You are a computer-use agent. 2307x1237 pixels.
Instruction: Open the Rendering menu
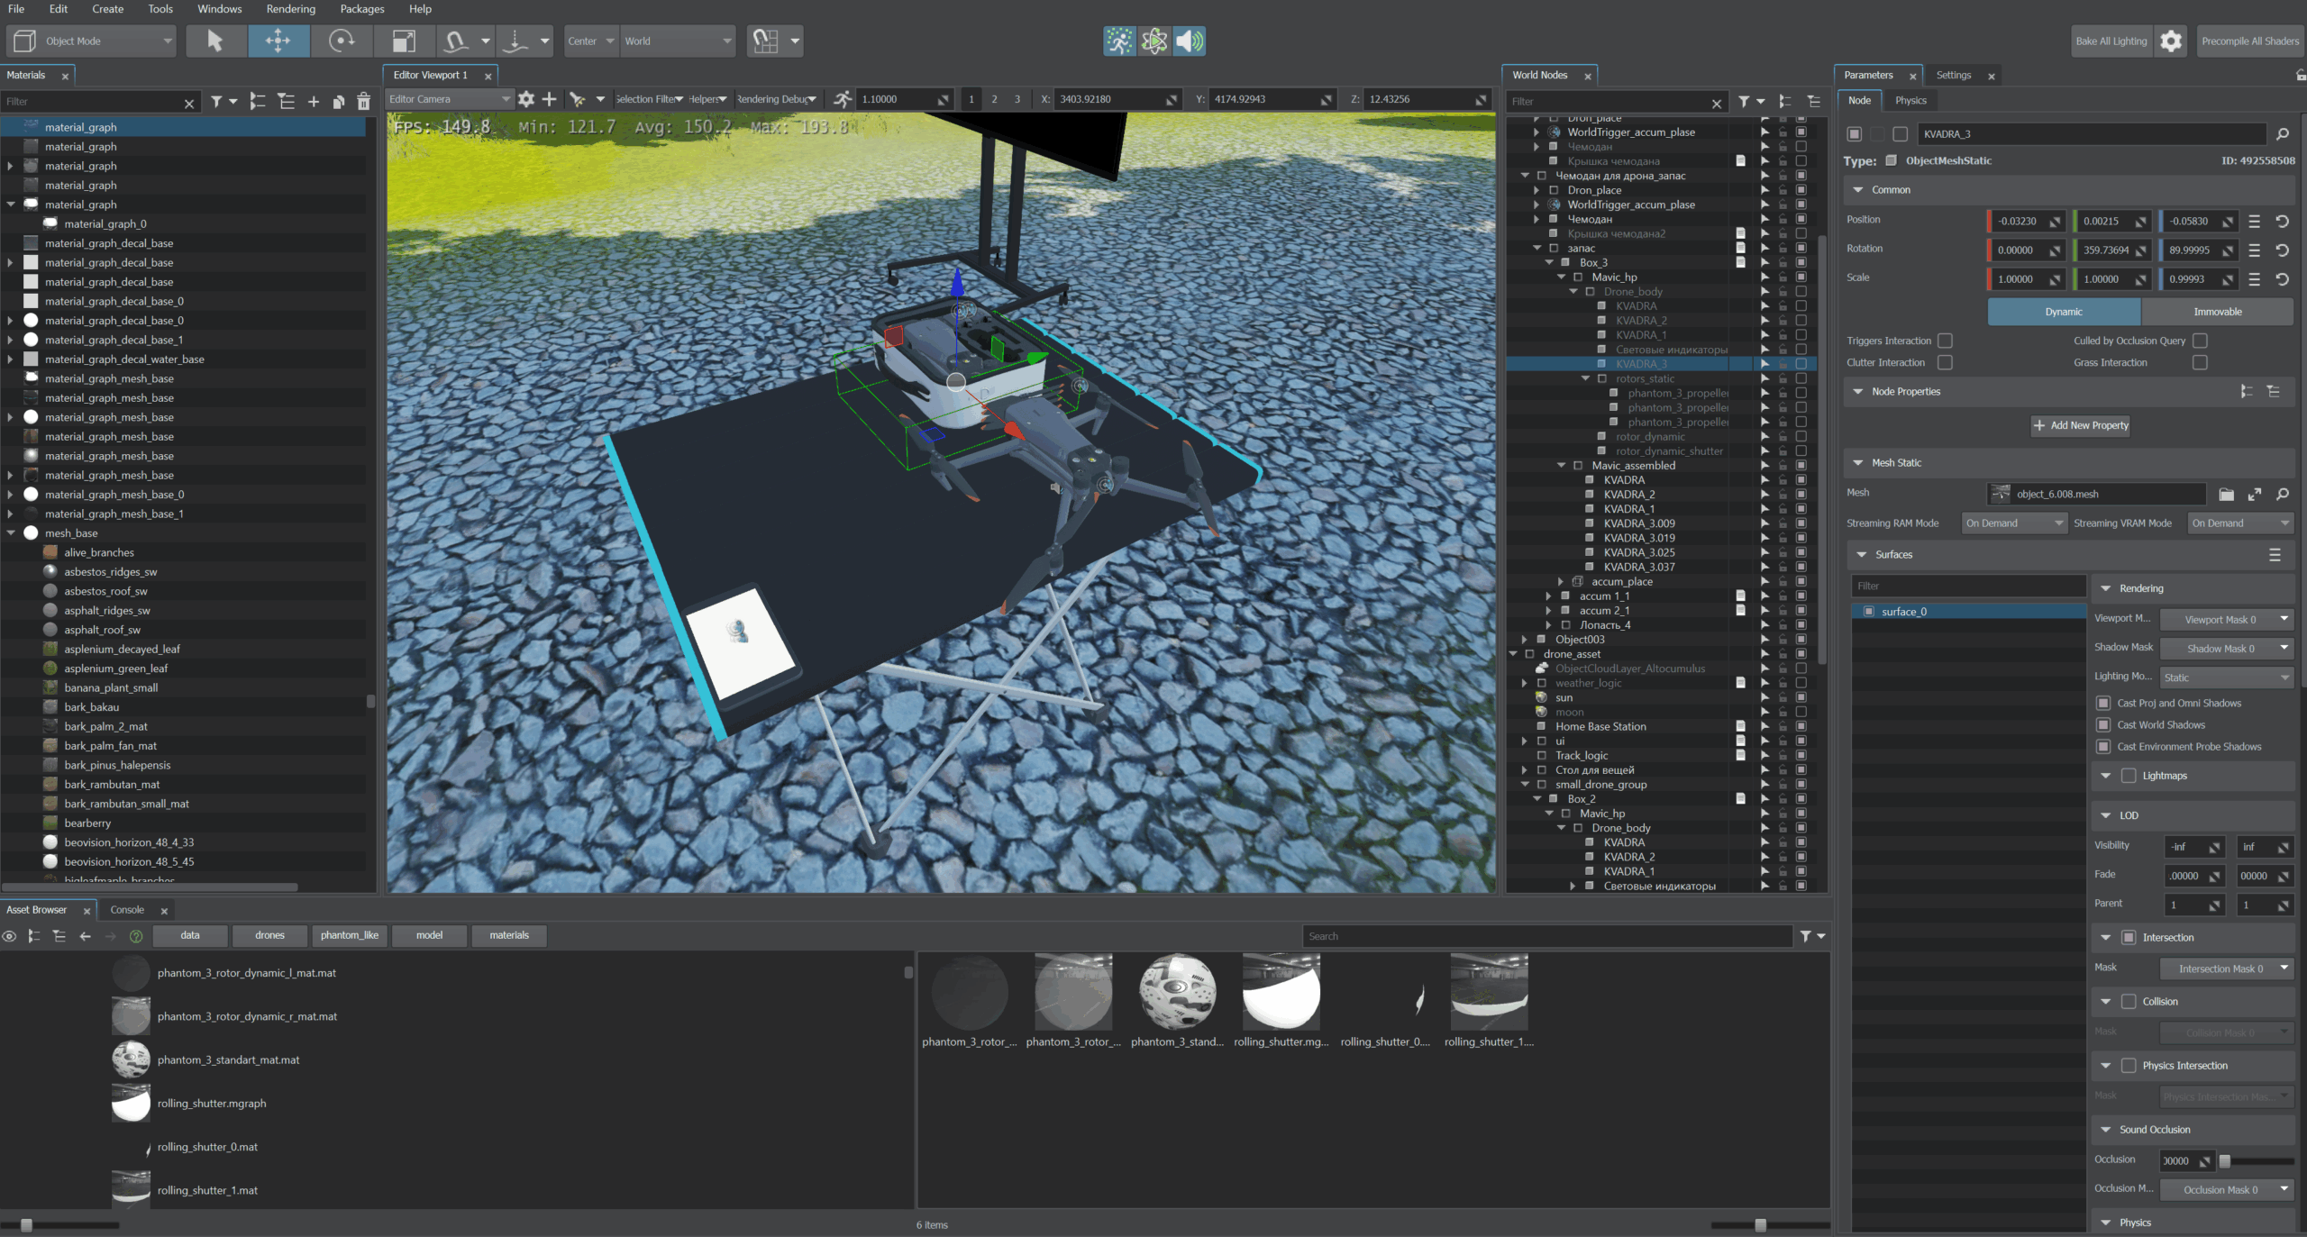pyautogui.click(x=290, y=9)
